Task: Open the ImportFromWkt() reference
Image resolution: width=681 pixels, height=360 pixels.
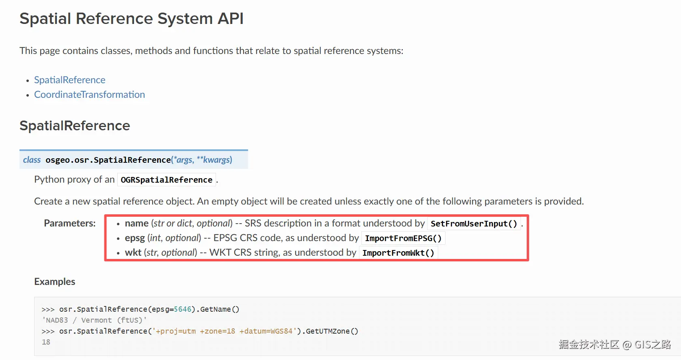Action: 398,253
